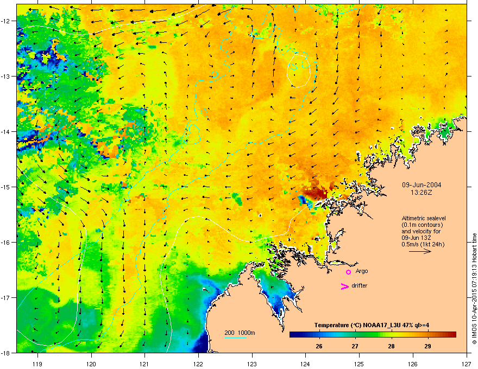Click latitude axis label -17
This screenshot has width=478, height=369.
6,297
